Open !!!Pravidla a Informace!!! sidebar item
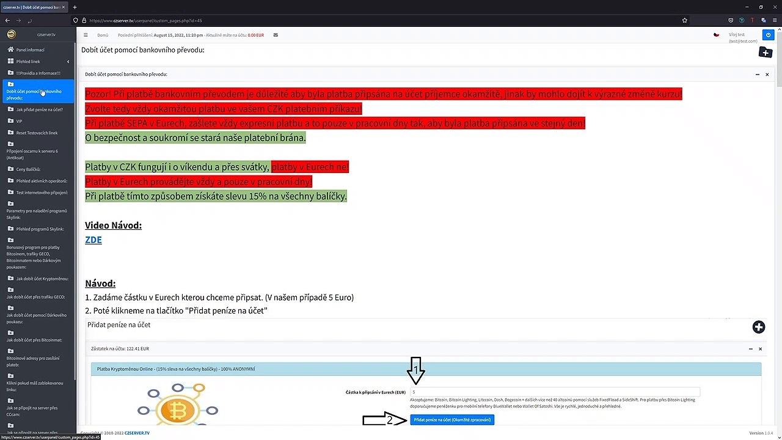 tap(38, 73)
